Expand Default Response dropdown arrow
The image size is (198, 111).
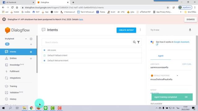pos(177,76)
